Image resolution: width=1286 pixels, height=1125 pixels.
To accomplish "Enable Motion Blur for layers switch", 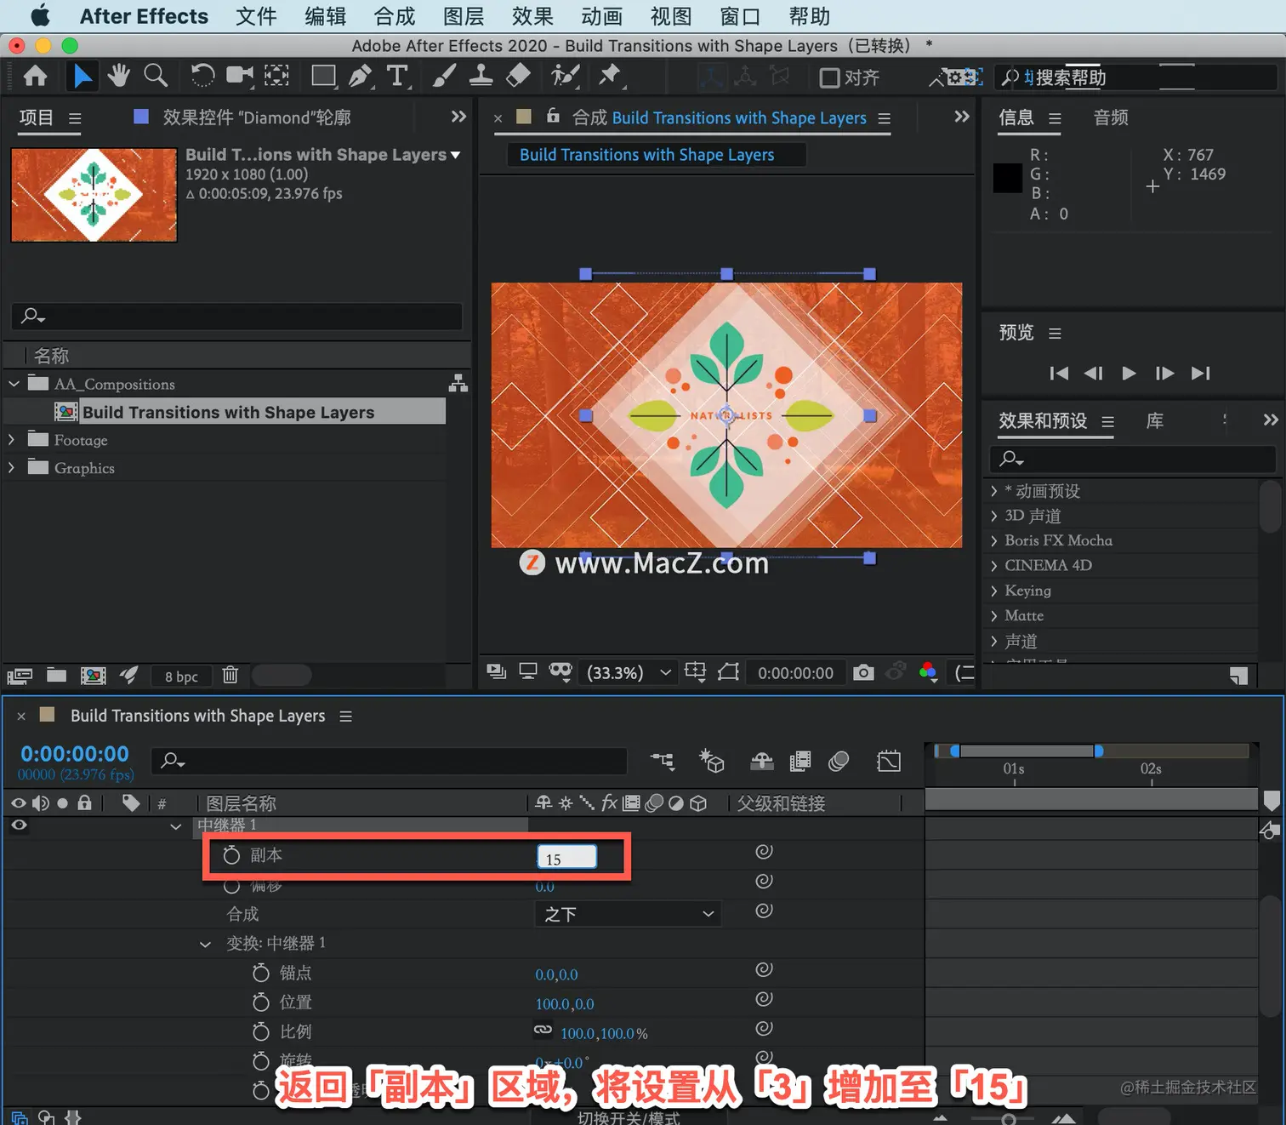I will point(839,761).
